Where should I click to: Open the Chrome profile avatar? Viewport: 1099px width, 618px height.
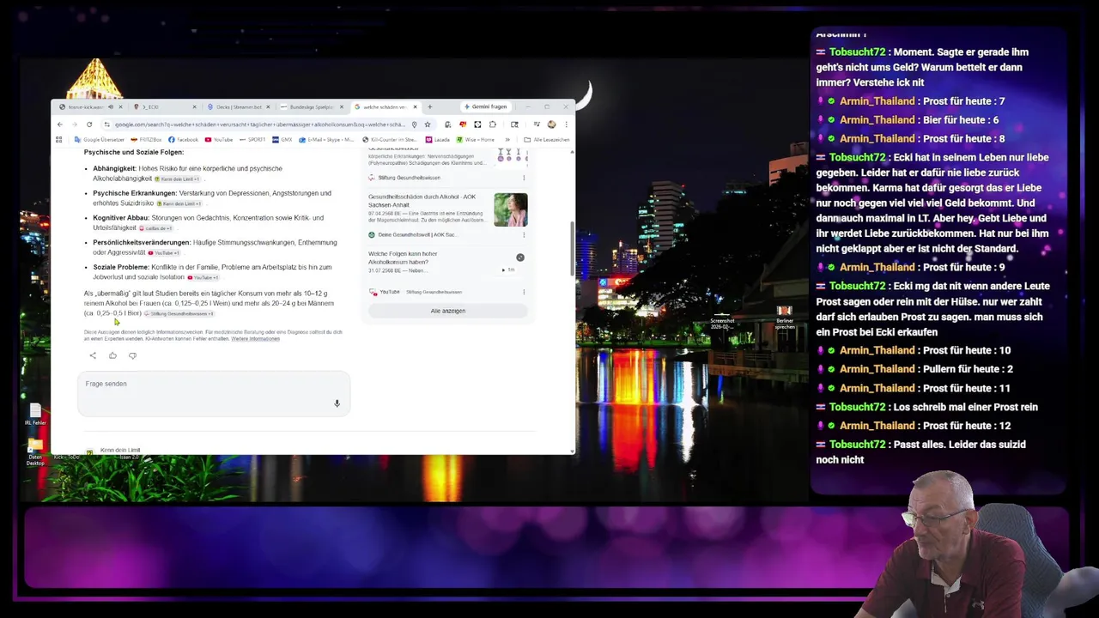(551, 124)
